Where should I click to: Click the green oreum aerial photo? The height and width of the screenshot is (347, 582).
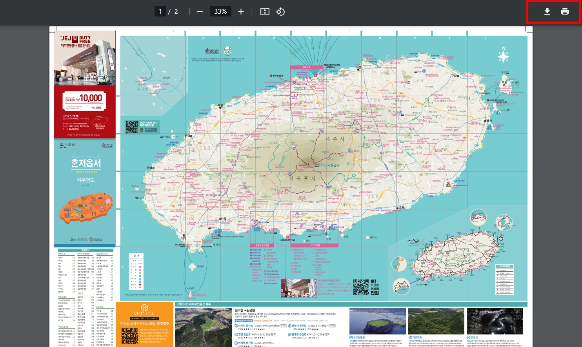tap(436, 321)
